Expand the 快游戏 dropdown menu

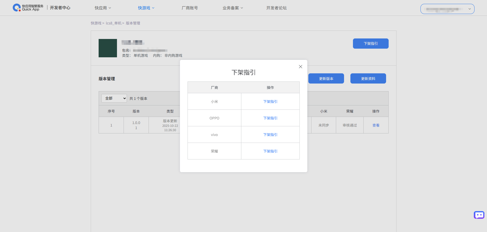tap(146, 8)
